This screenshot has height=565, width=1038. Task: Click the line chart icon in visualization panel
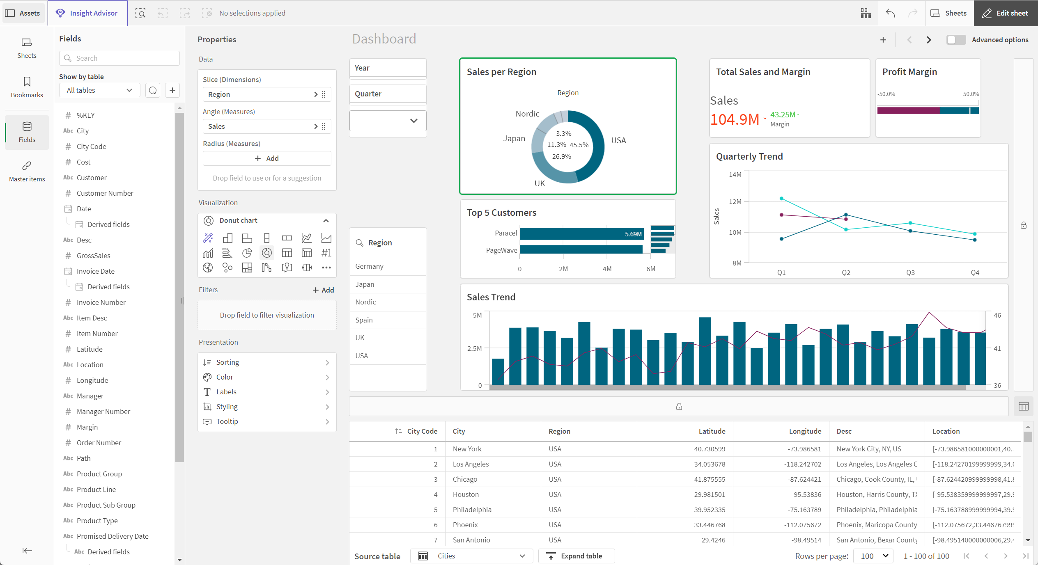pos(306,238)
